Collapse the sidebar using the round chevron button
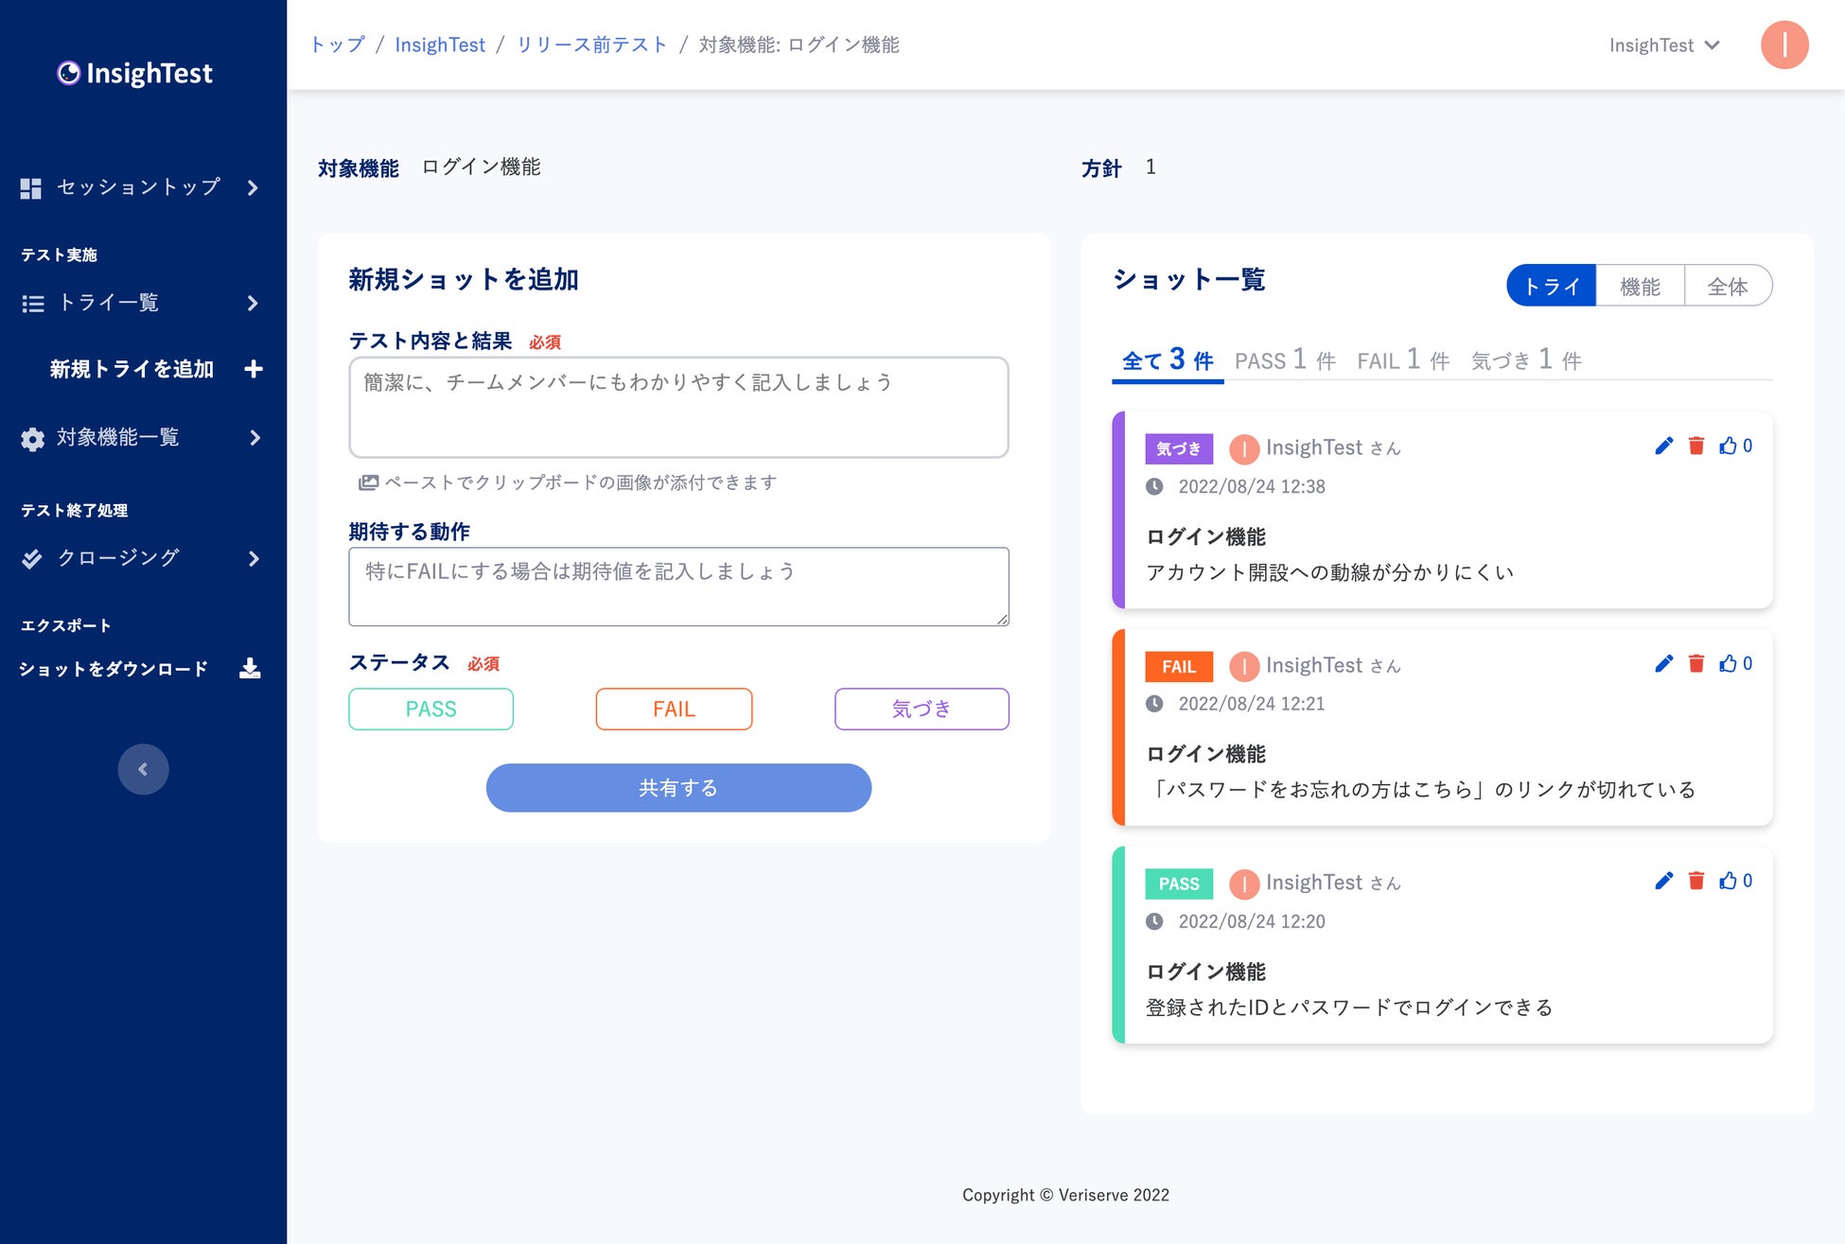The image size is (1845, 1244). (x=143, y=769)
